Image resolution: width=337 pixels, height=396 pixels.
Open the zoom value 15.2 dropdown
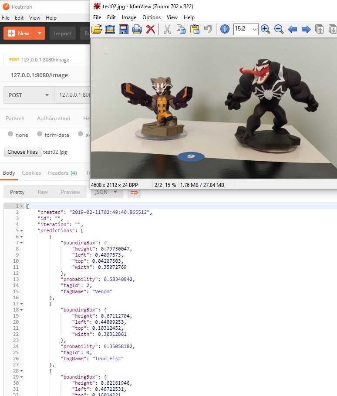pyautogui.click(x=255, y=29)
